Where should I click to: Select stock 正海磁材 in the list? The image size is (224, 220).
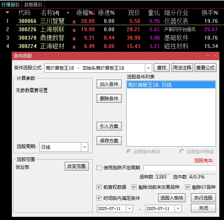point(52,46)
